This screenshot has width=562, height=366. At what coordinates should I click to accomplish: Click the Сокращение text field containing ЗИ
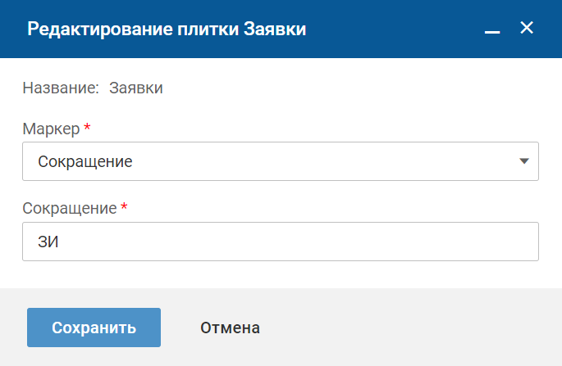click(x=280, y=242)
